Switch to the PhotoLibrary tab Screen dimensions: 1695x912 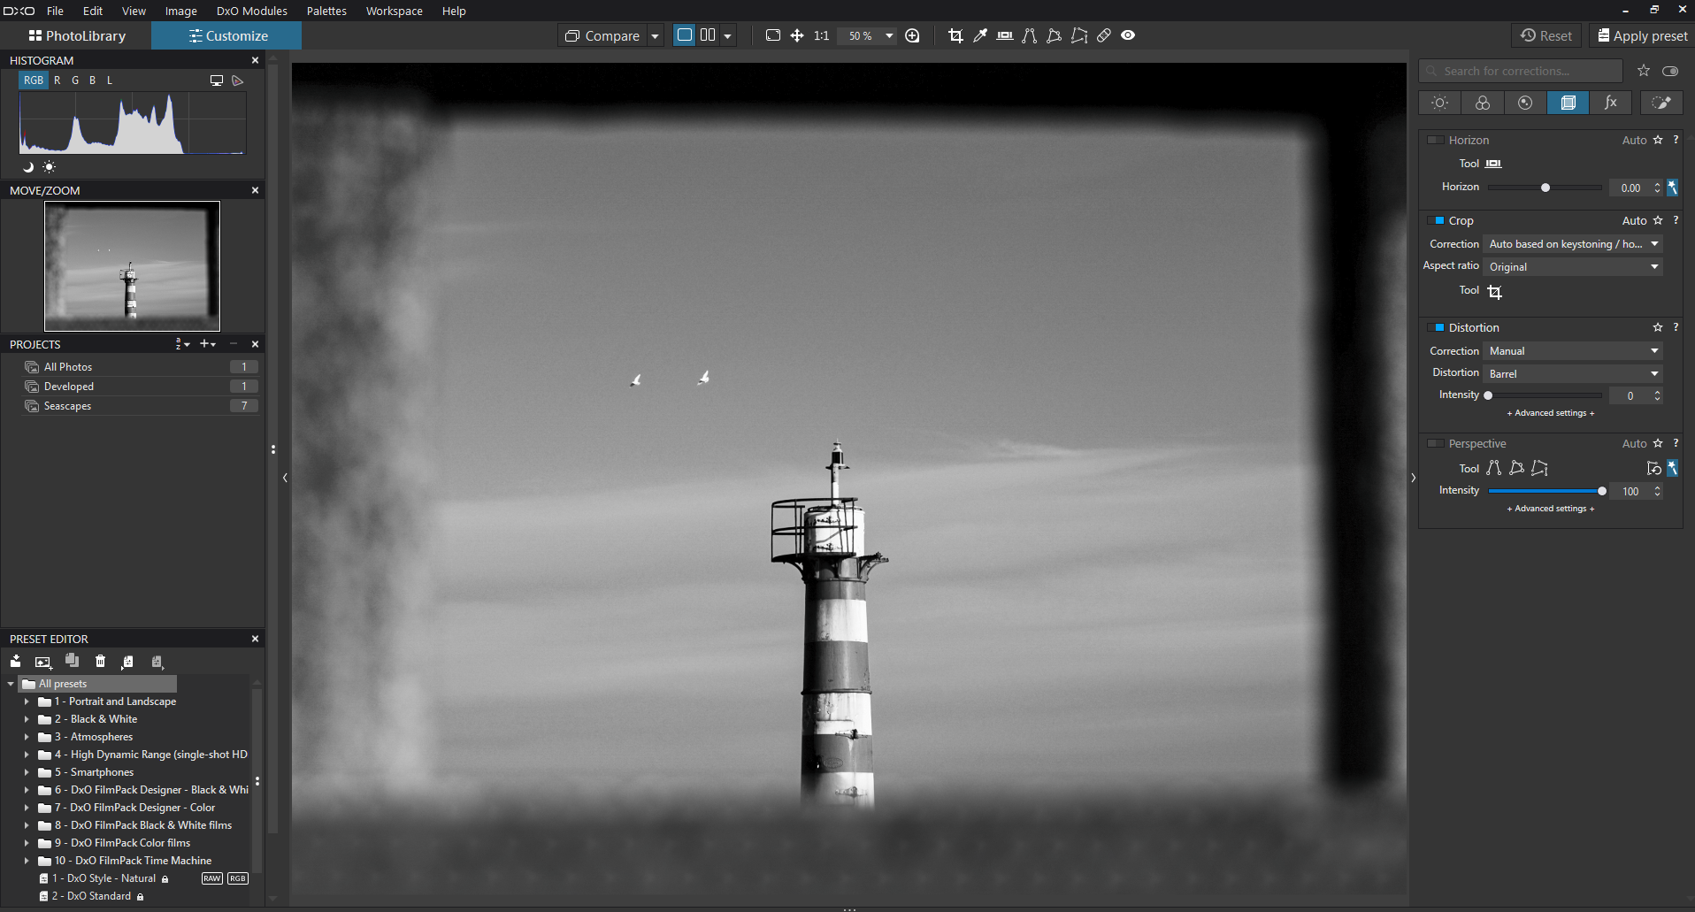(x=78, y=35)
